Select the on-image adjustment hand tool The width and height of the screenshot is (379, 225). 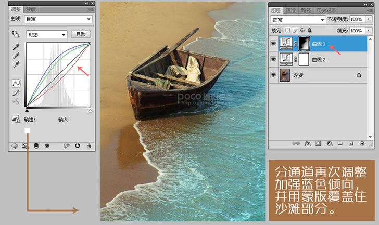(x=16, y=34)
